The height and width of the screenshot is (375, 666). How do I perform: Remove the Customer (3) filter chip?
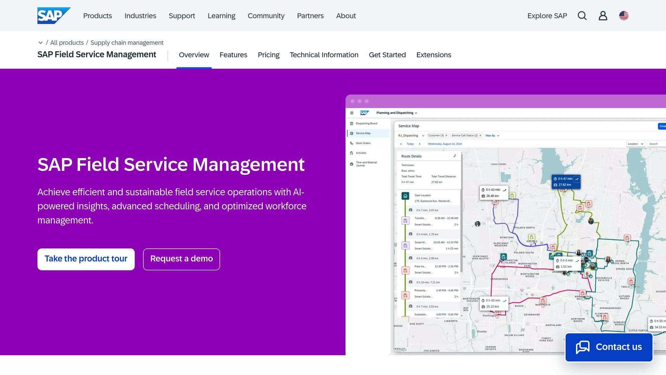(446, 135)
